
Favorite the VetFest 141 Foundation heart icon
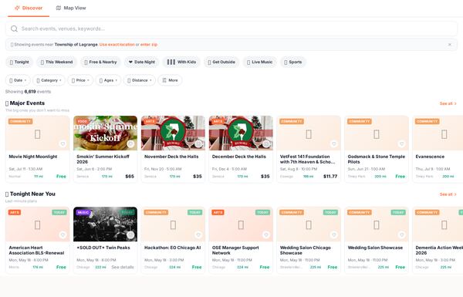tap(334, 143)
